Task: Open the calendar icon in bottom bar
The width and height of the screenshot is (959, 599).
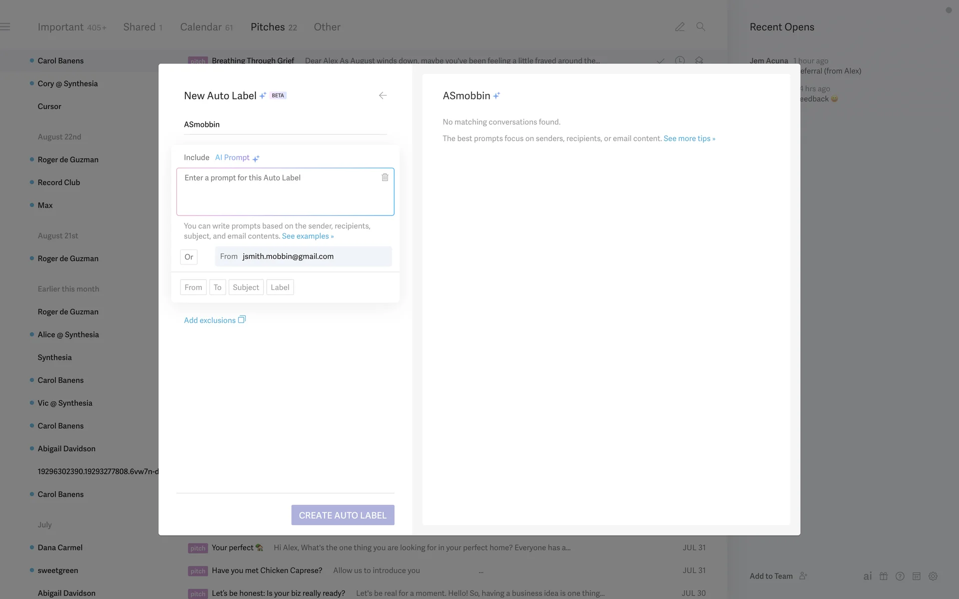Action: [x=916, y=576]
